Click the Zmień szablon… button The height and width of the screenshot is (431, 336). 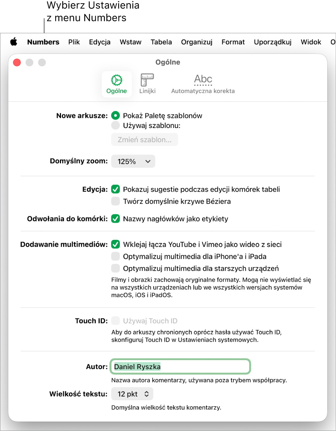click(145, 140)
